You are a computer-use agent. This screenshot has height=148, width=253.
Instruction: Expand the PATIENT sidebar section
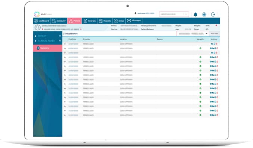click(47, 36)
